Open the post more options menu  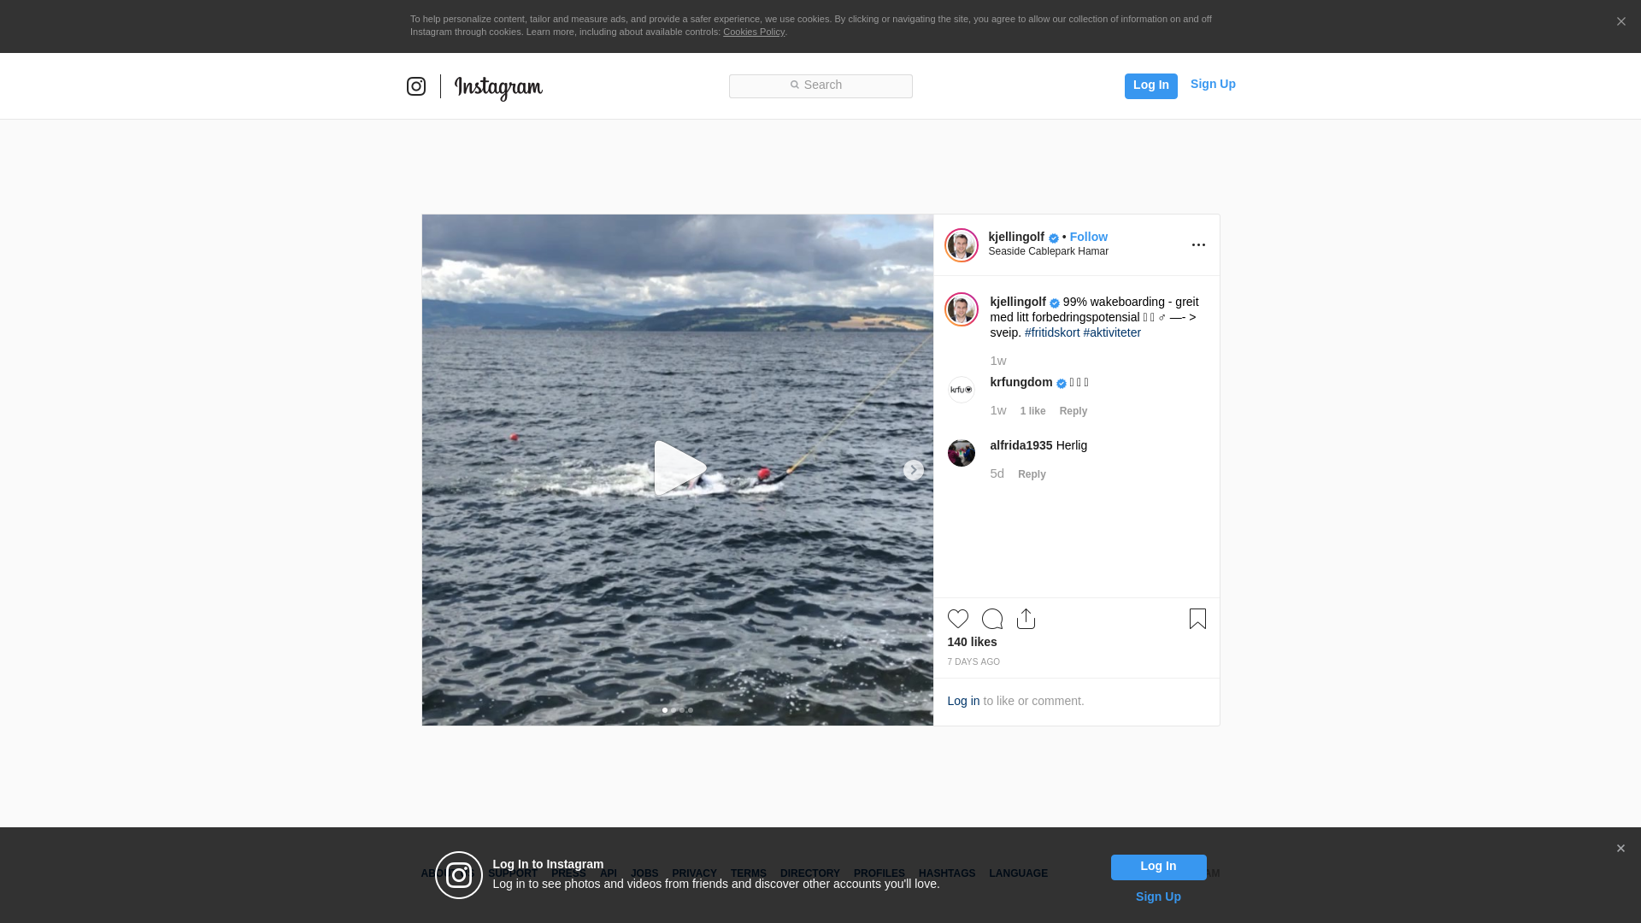tap(1198, 245)
